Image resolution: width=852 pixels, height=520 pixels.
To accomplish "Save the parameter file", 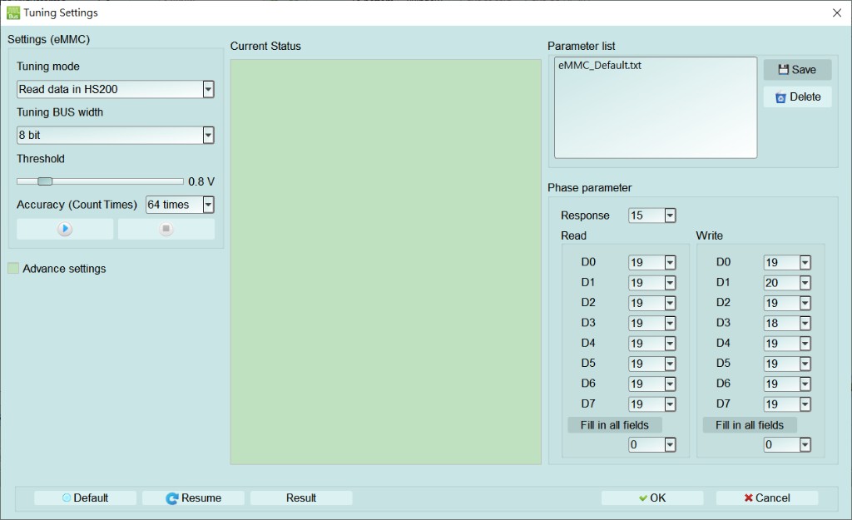I will [x=797, y=70].
